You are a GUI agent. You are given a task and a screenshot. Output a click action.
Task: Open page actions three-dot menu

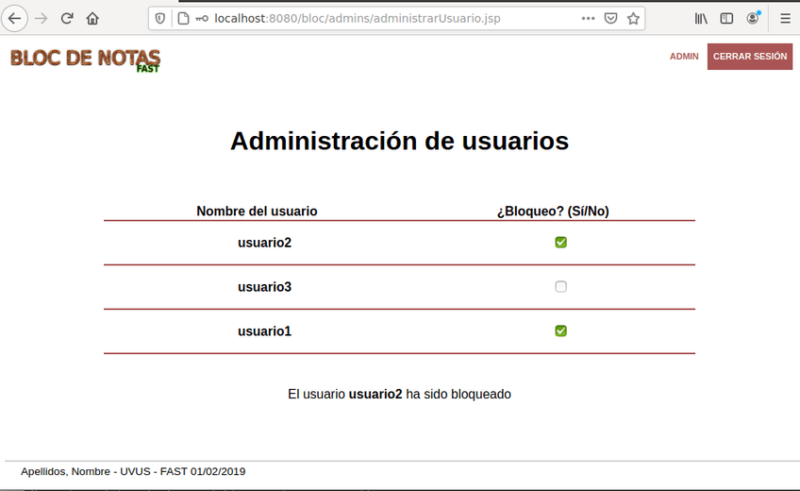(588, 18)
